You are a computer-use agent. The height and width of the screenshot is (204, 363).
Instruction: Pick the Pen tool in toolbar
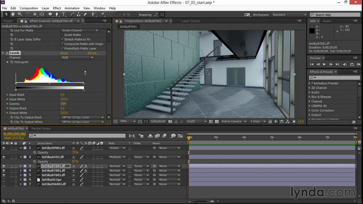57,15
